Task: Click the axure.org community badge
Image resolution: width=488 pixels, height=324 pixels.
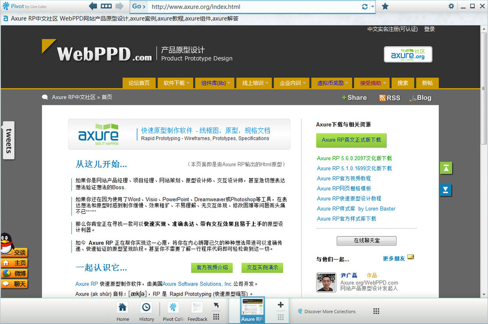Action: click(x=408, y=54)
